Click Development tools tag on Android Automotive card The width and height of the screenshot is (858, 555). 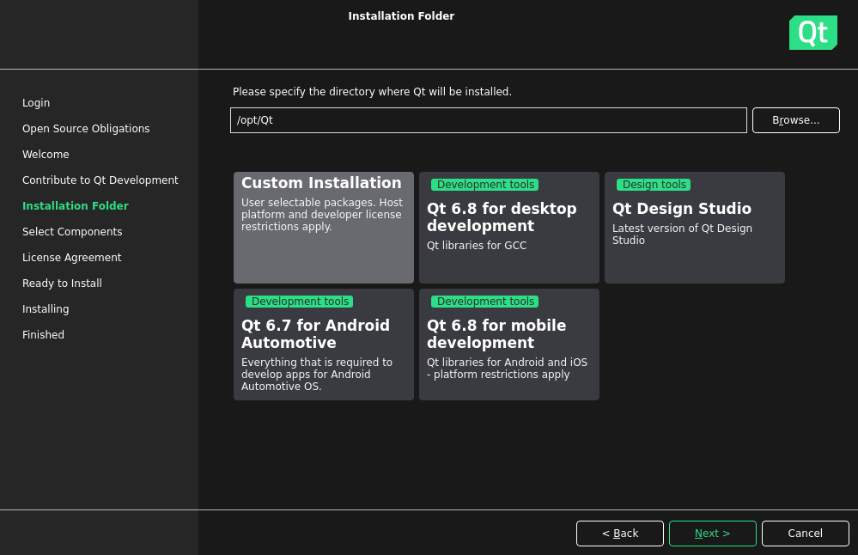(300, 302)
